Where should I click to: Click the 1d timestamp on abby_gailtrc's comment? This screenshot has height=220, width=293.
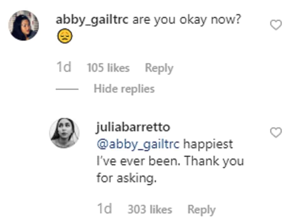pyautogui.click(x=64, y=67)
